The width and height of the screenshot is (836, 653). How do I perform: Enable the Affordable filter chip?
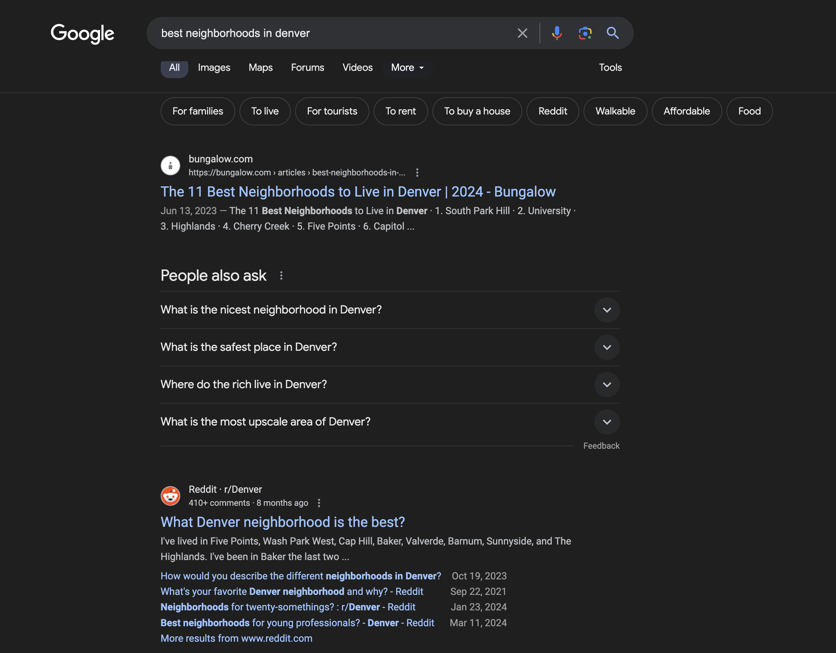pyautogui.click(x=686, y=111)
